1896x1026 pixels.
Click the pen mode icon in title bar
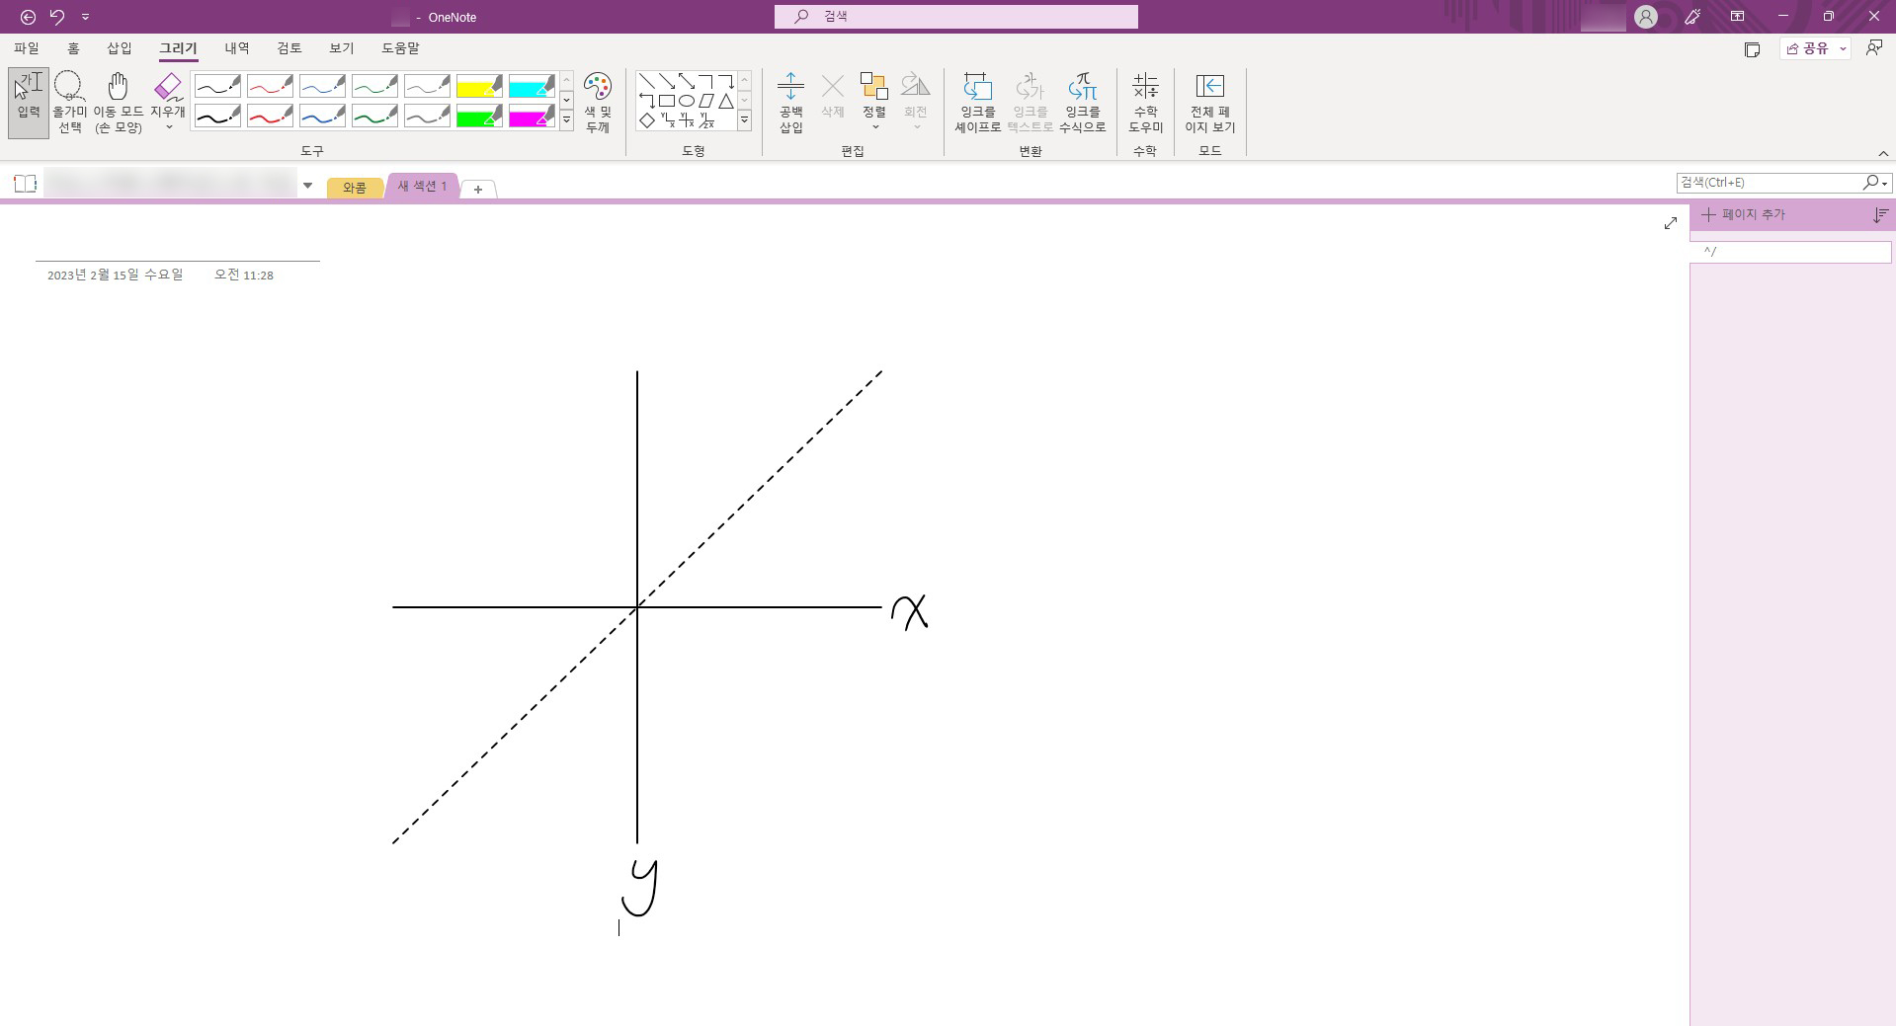coord(1692,17)
